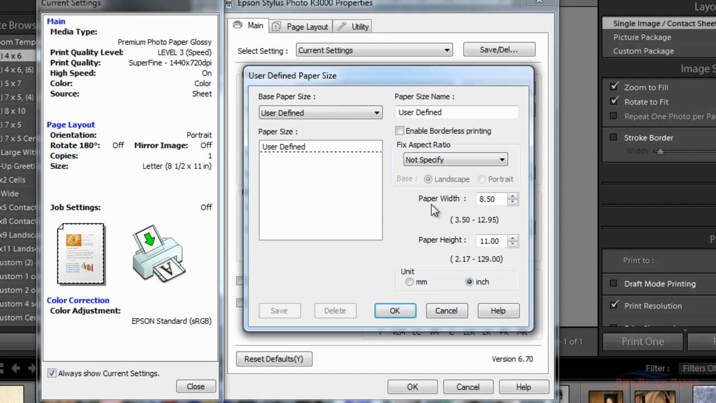Open the Filters Off dropdown in Lightroom
Screen dimensions: 716x403
[x=697, y=368]
